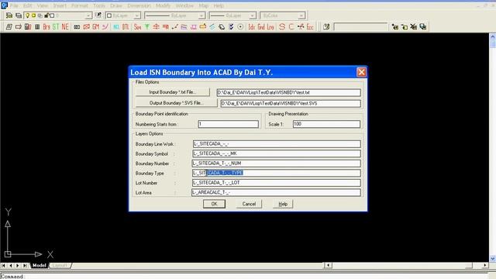Viewport: 496px width, 279px height.
Task: Click the first icon after the empty toolbar field
Action: click(395, 27)
